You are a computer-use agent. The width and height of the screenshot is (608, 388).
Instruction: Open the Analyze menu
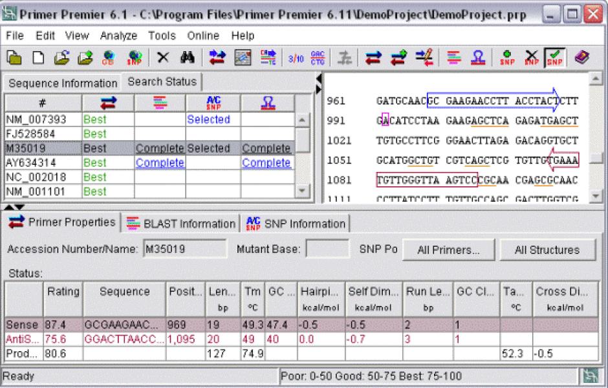click(x=118, y=36)
